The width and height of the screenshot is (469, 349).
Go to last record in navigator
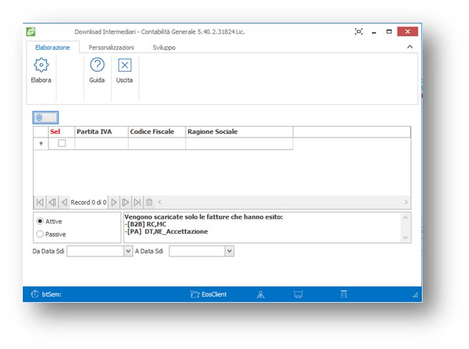click(x=137, y=202)
